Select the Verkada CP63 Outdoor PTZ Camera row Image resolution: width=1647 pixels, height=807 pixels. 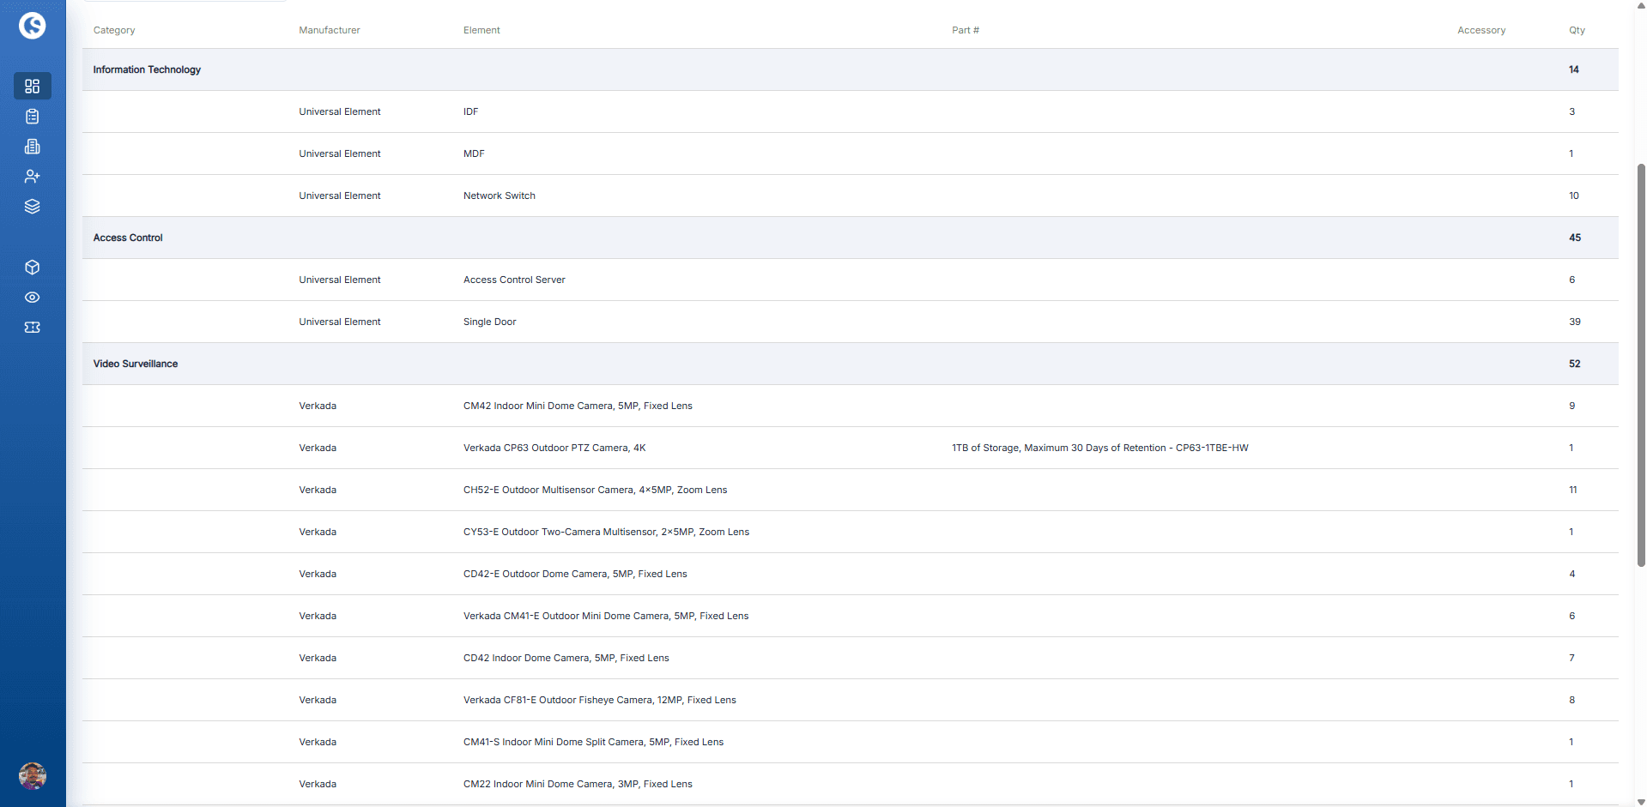click(554, 448)
